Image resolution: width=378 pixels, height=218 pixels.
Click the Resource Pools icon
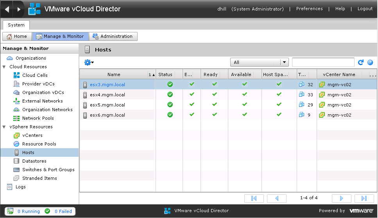tap(16, 144)
